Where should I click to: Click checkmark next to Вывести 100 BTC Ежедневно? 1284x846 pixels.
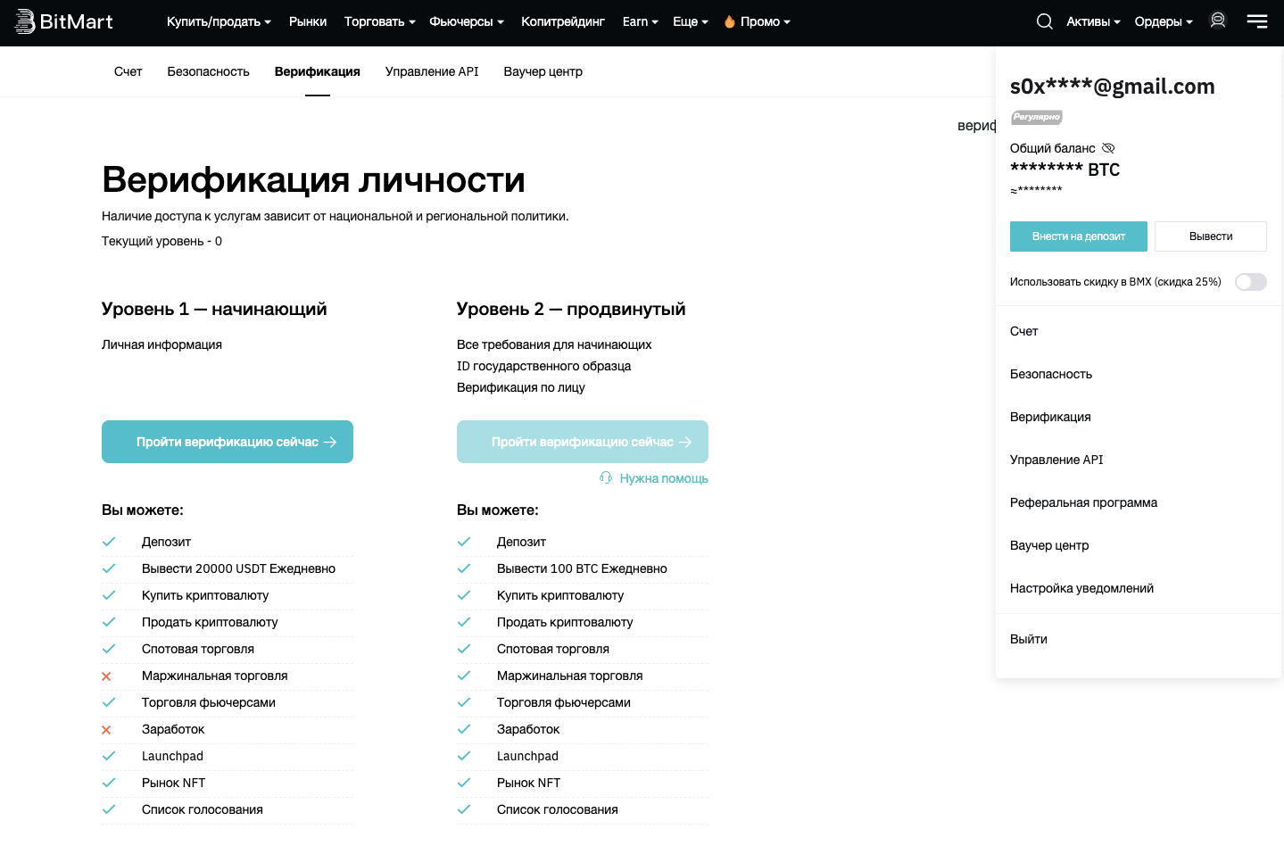(x=464, y=568)
